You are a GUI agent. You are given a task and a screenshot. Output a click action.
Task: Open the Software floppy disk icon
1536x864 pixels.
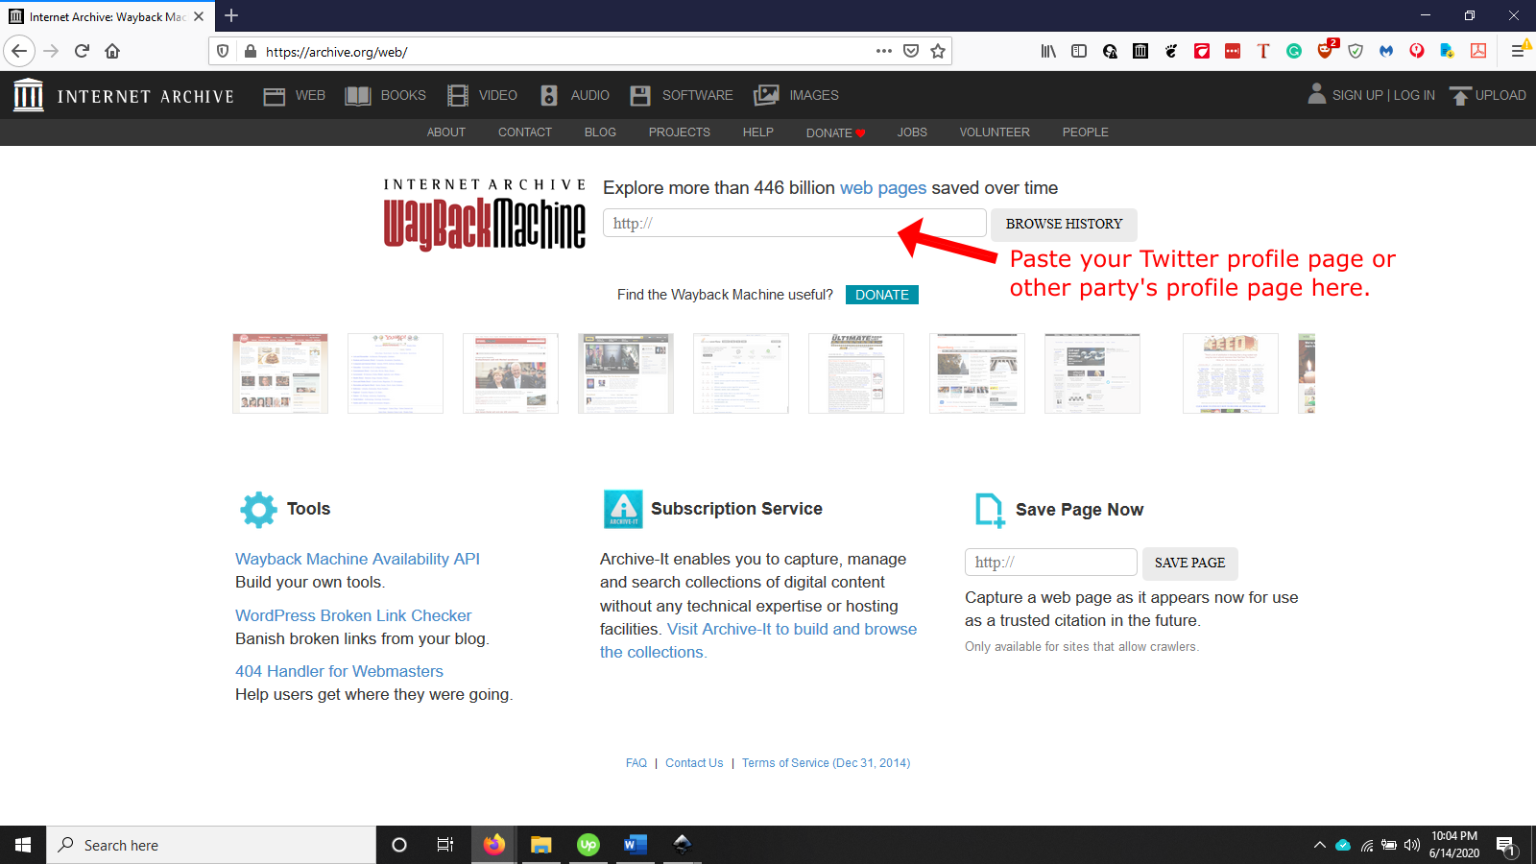pyautogui.click(x=640, y=96)
